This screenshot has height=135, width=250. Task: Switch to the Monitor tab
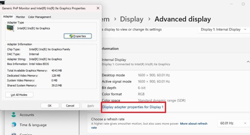click(20, 17)
